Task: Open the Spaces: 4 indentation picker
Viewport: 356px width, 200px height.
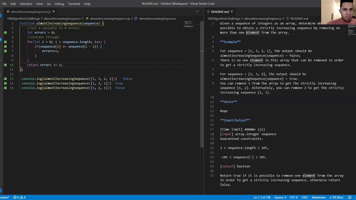Action: (280, 197)
